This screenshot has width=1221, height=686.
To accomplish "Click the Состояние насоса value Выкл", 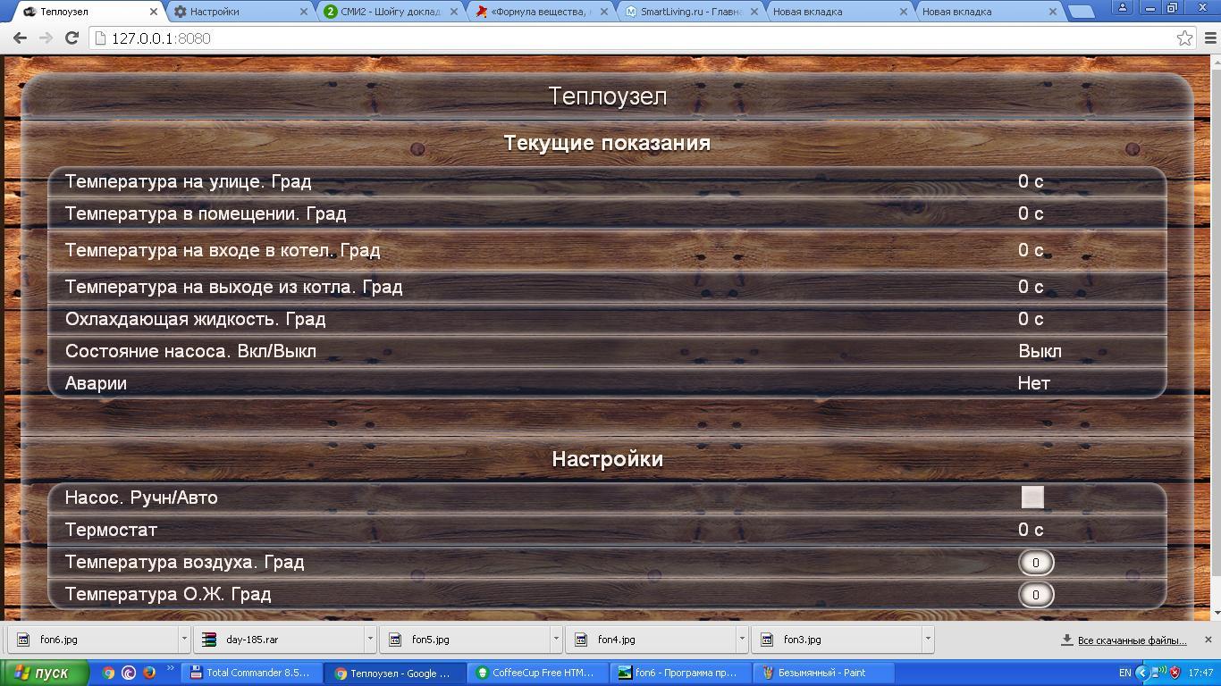I will [1040, 351].
